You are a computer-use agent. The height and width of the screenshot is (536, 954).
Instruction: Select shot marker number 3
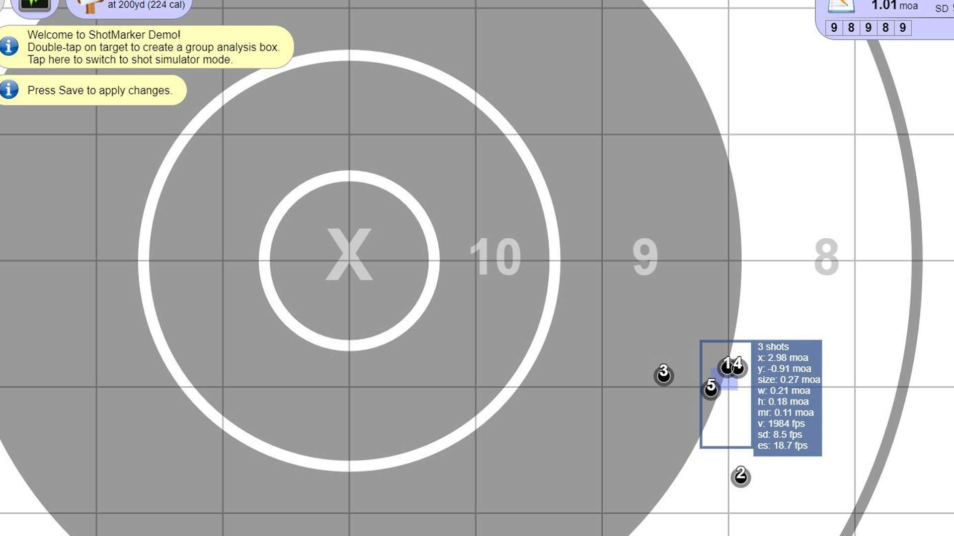[664, 375]
